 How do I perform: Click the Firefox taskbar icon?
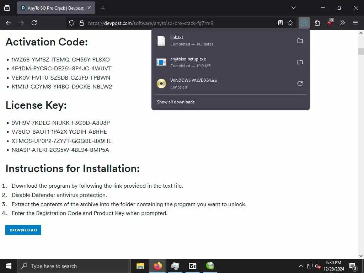pos(157,266)
